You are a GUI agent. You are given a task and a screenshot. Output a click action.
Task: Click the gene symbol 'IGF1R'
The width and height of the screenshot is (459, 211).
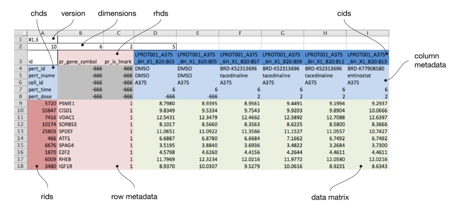pos(81,166)
